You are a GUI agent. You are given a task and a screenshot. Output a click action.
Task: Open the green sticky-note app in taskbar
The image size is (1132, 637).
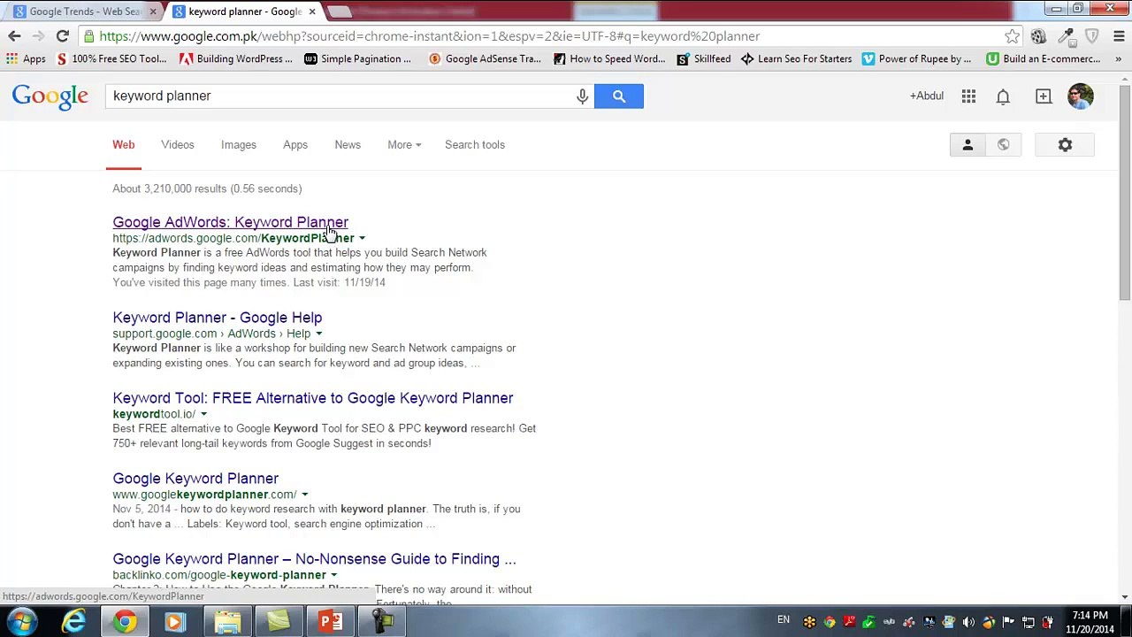[279, 622]
